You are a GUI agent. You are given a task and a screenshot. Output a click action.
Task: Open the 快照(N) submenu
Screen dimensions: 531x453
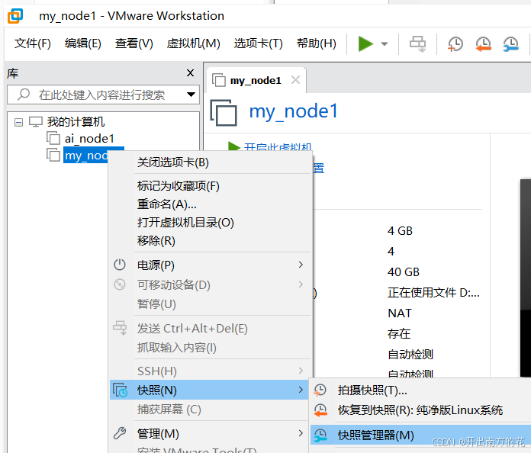pyautogui.click(x=209, y=390)
